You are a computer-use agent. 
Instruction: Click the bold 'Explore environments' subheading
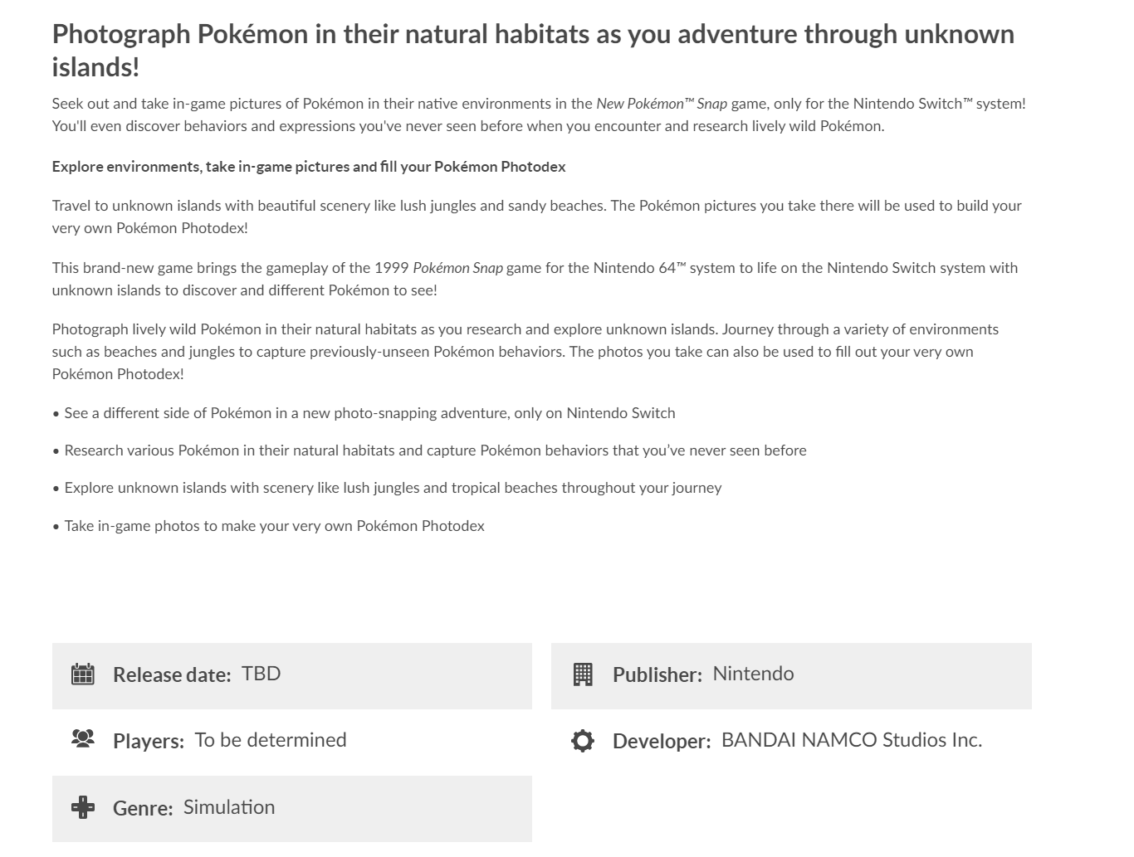pos(309,167)
